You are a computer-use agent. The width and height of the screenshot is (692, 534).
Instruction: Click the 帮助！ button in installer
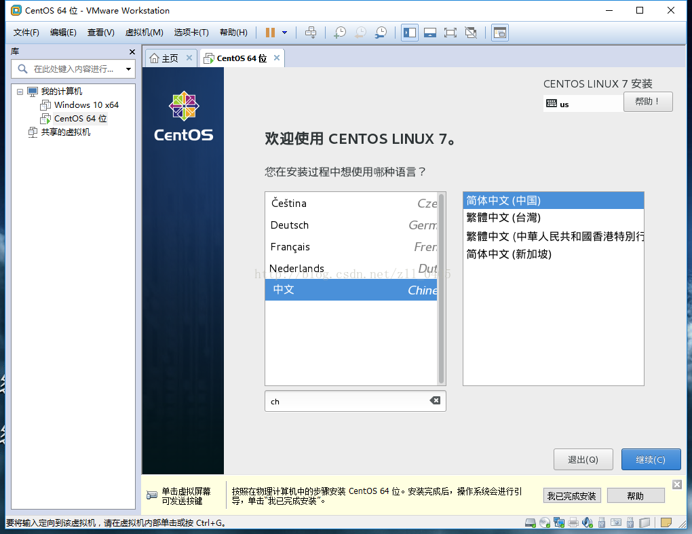648,102
